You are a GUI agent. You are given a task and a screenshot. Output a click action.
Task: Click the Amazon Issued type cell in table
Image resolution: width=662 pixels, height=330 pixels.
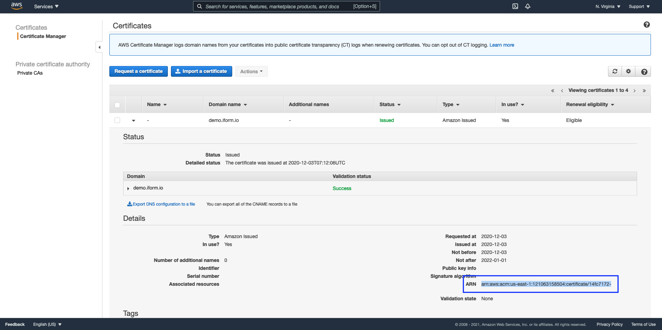[x=459, y=120]
